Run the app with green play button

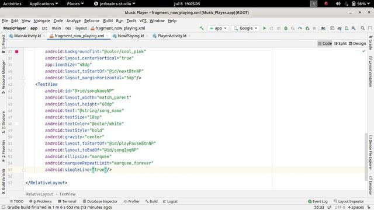[264, 28]
